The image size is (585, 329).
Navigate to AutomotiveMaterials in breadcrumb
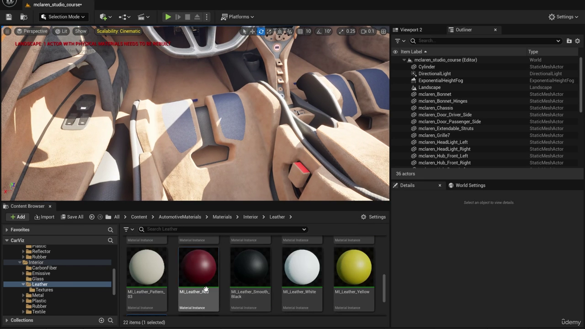click(180, 217)
